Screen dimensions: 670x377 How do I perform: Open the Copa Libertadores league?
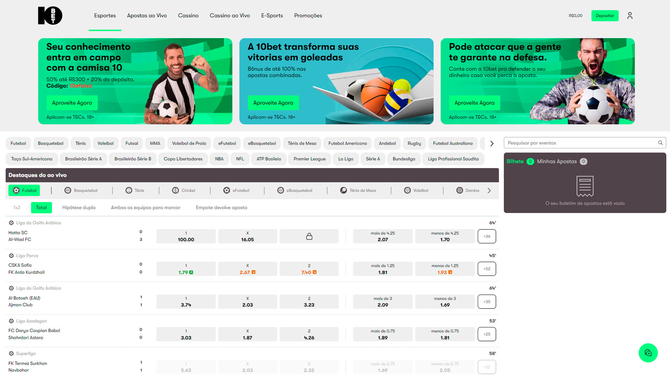(x=183, y=159)
